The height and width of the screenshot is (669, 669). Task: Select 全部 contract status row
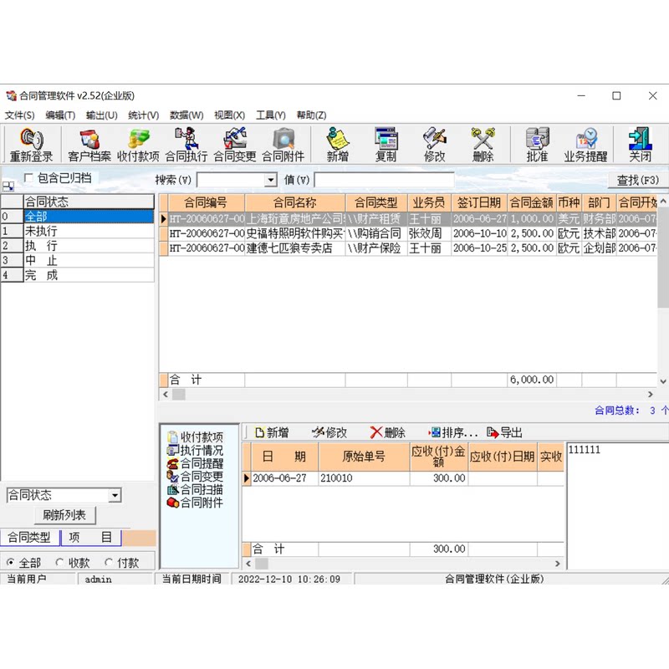(x=77, y=217)
